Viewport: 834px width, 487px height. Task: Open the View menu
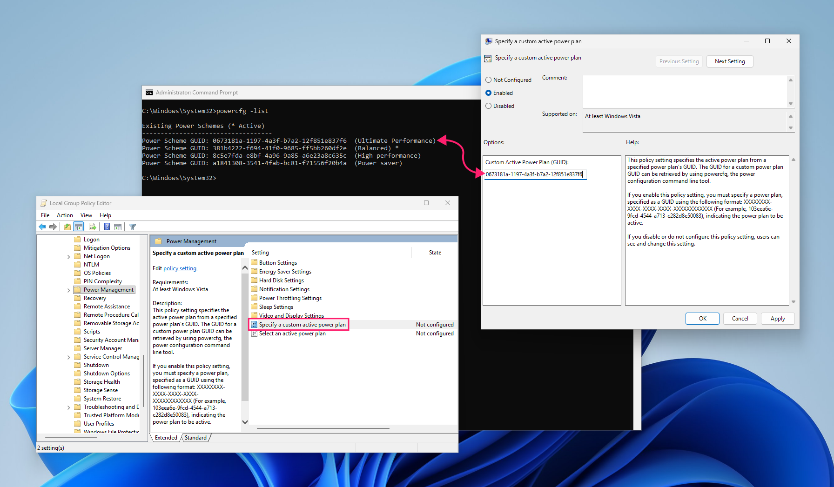tap(86, 215)
